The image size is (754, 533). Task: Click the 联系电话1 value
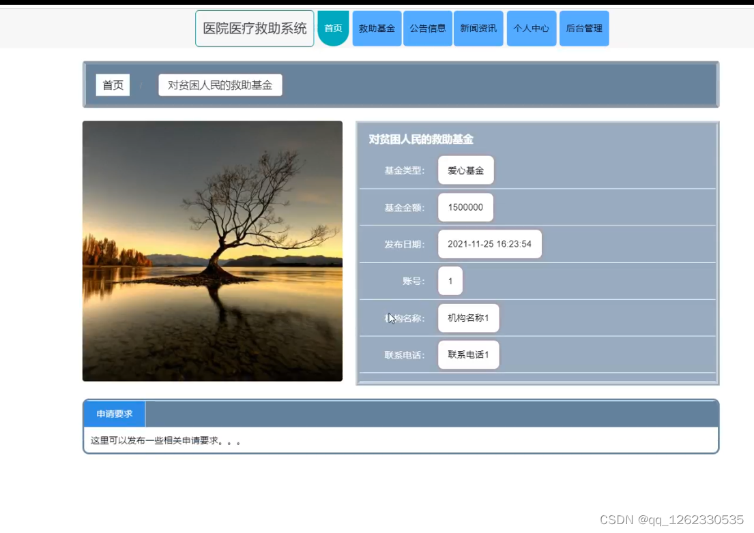(468, 355)
